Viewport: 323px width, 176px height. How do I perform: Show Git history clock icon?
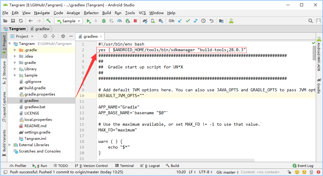[203, 21]
